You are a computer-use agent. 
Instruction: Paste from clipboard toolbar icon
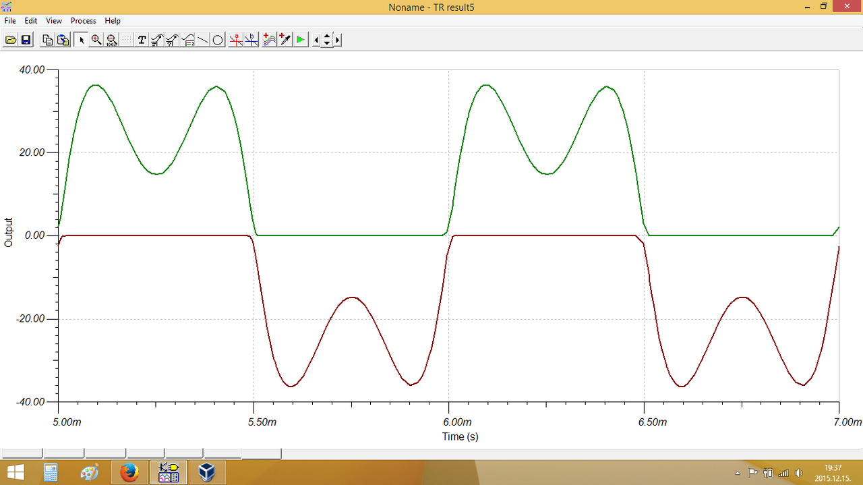(x=63, y=40)
